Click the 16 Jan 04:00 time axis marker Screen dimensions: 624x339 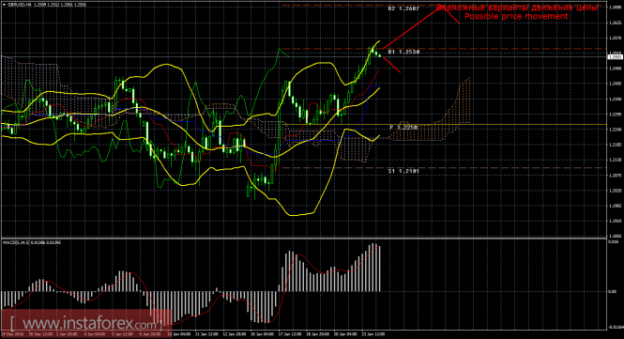tap(263, 334)
